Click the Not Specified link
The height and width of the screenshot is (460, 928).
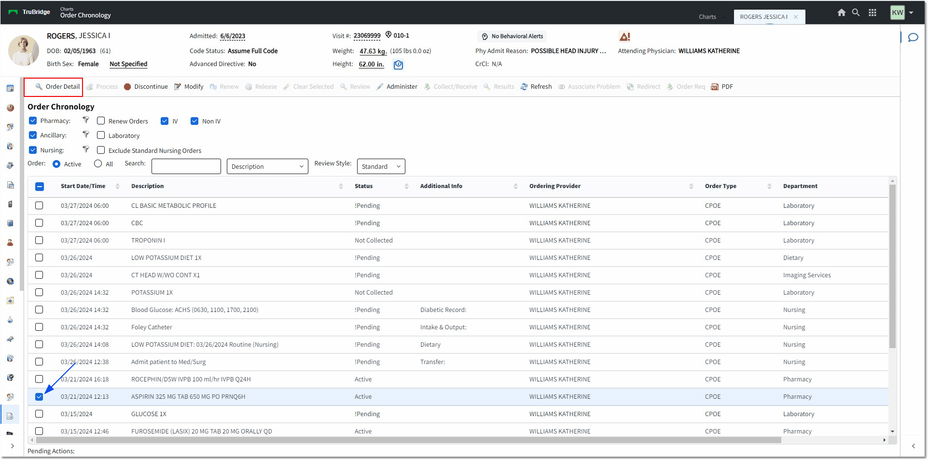128,64
